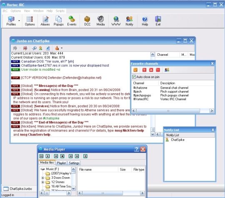Expand the 12 Stones folder

[x=42, y=182]
